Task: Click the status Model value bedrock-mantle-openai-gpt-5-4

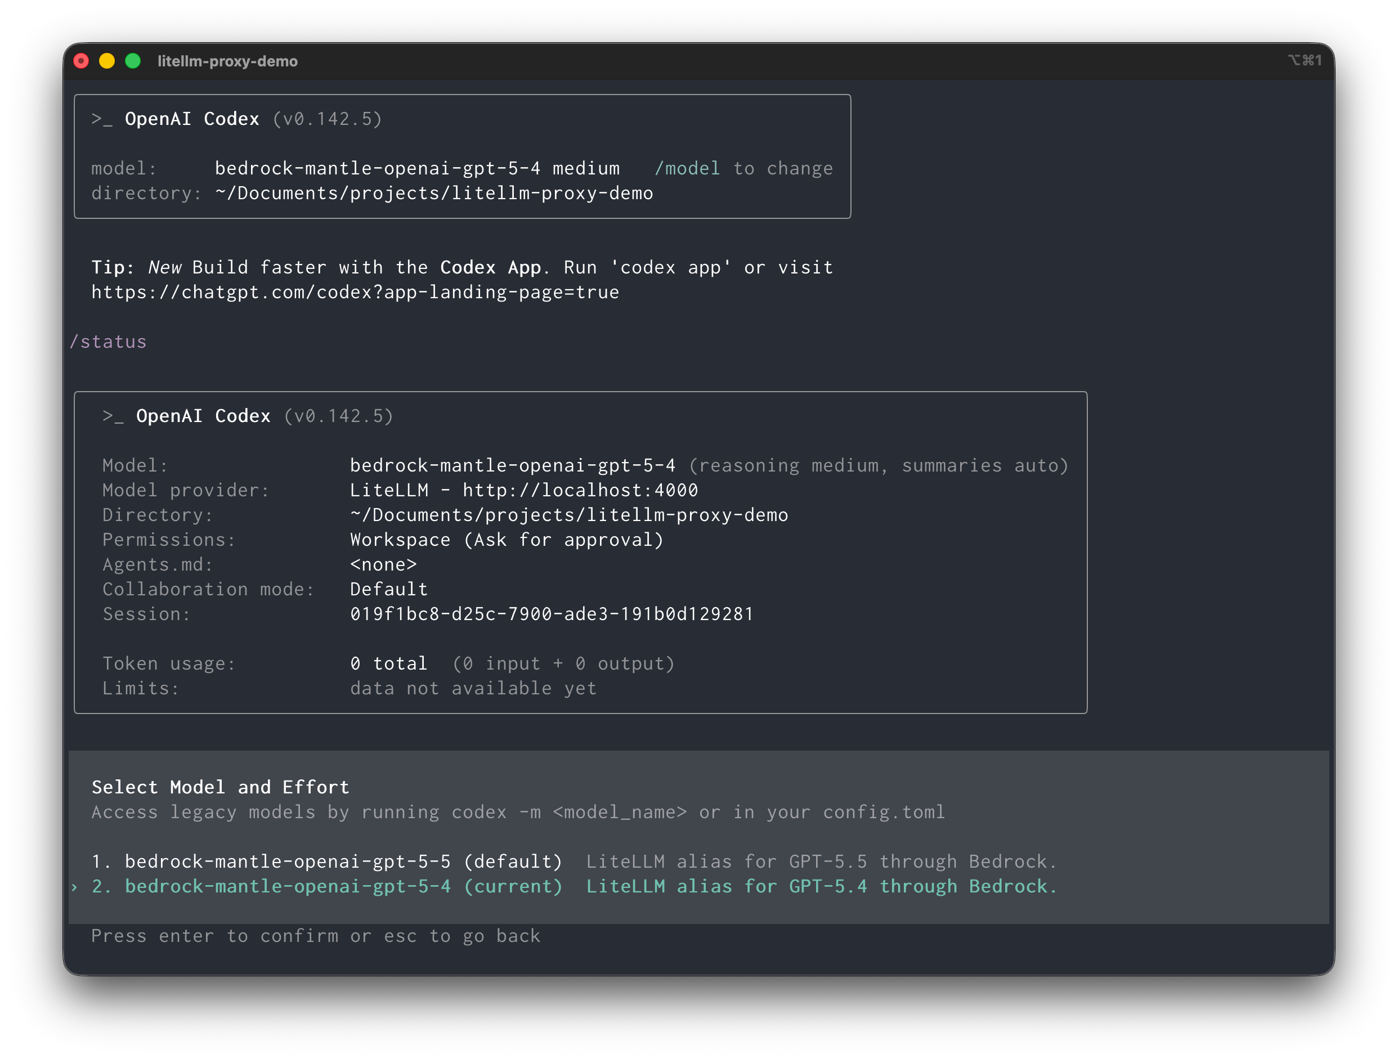Action: (x=513, y=465)
